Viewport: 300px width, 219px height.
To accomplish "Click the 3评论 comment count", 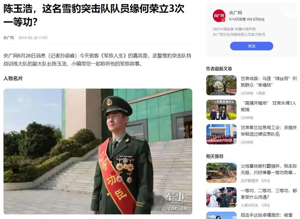I will [266, 181].
